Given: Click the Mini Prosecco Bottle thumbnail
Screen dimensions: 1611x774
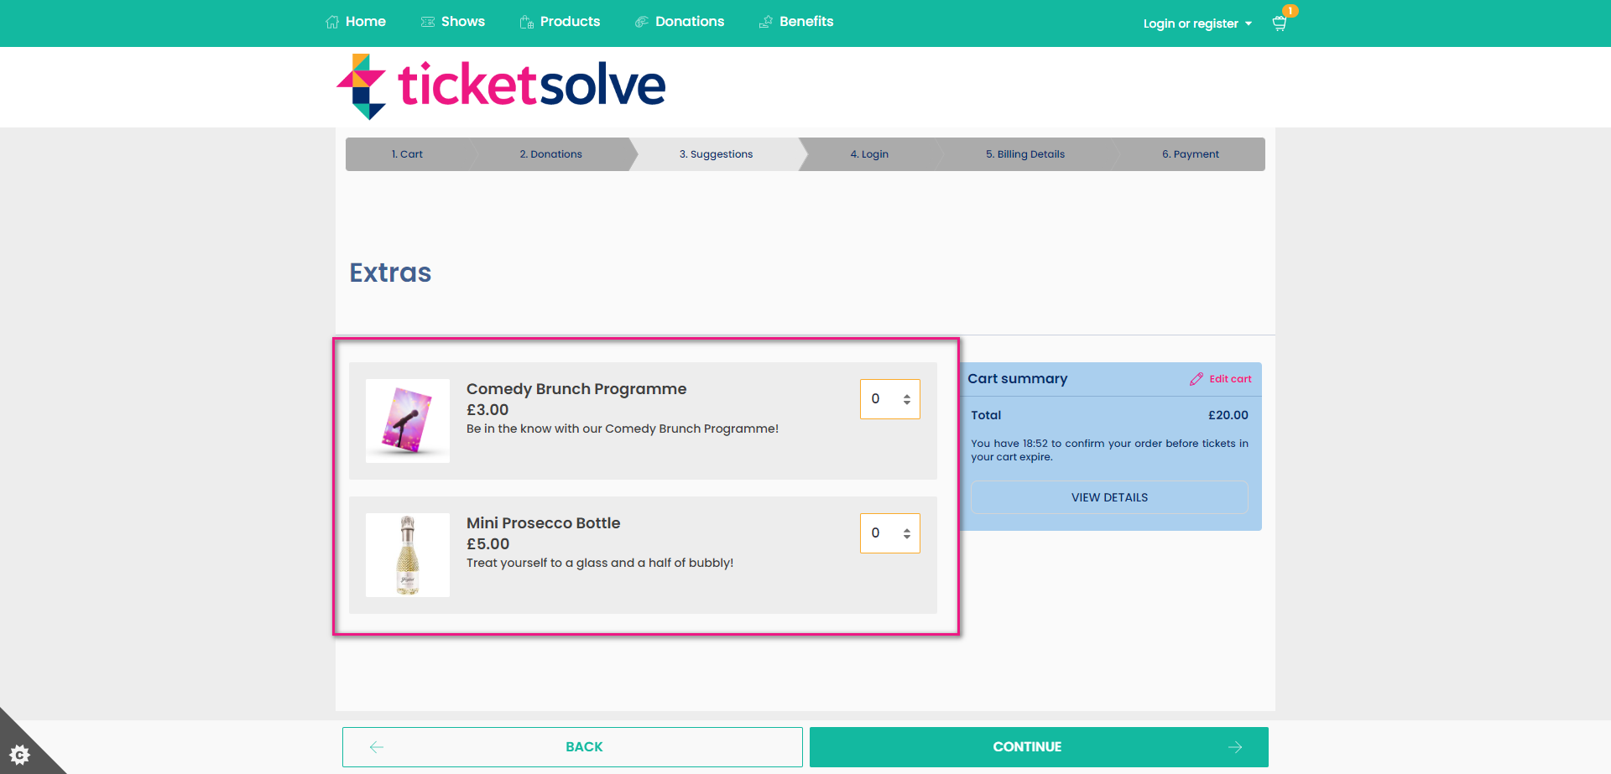Looking at the screenshot, I should pyautogui.click(x=408, y=555).
